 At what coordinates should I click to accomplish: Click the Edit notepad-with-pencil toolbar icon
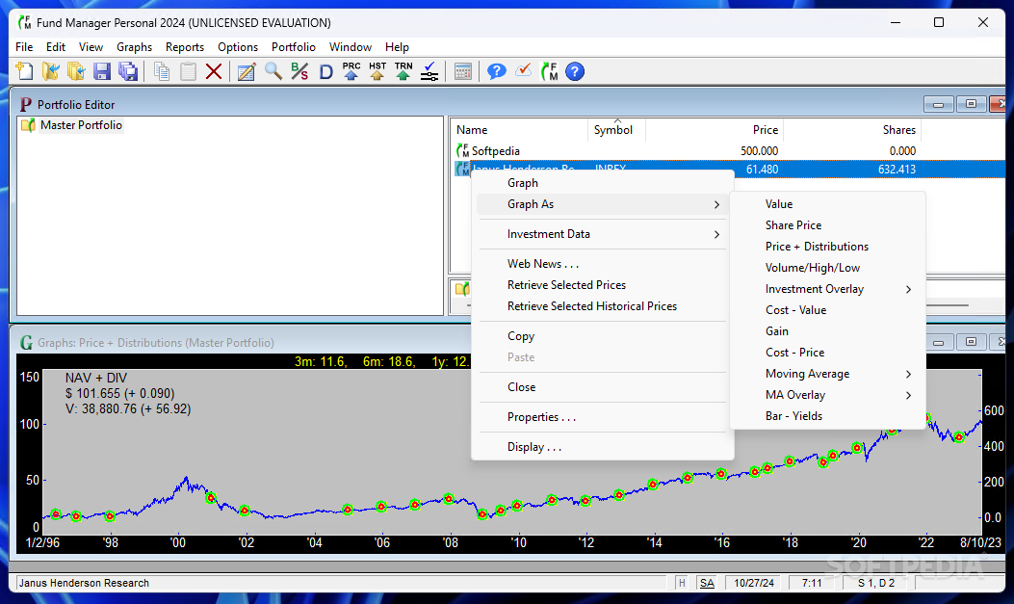pos(247,71)
